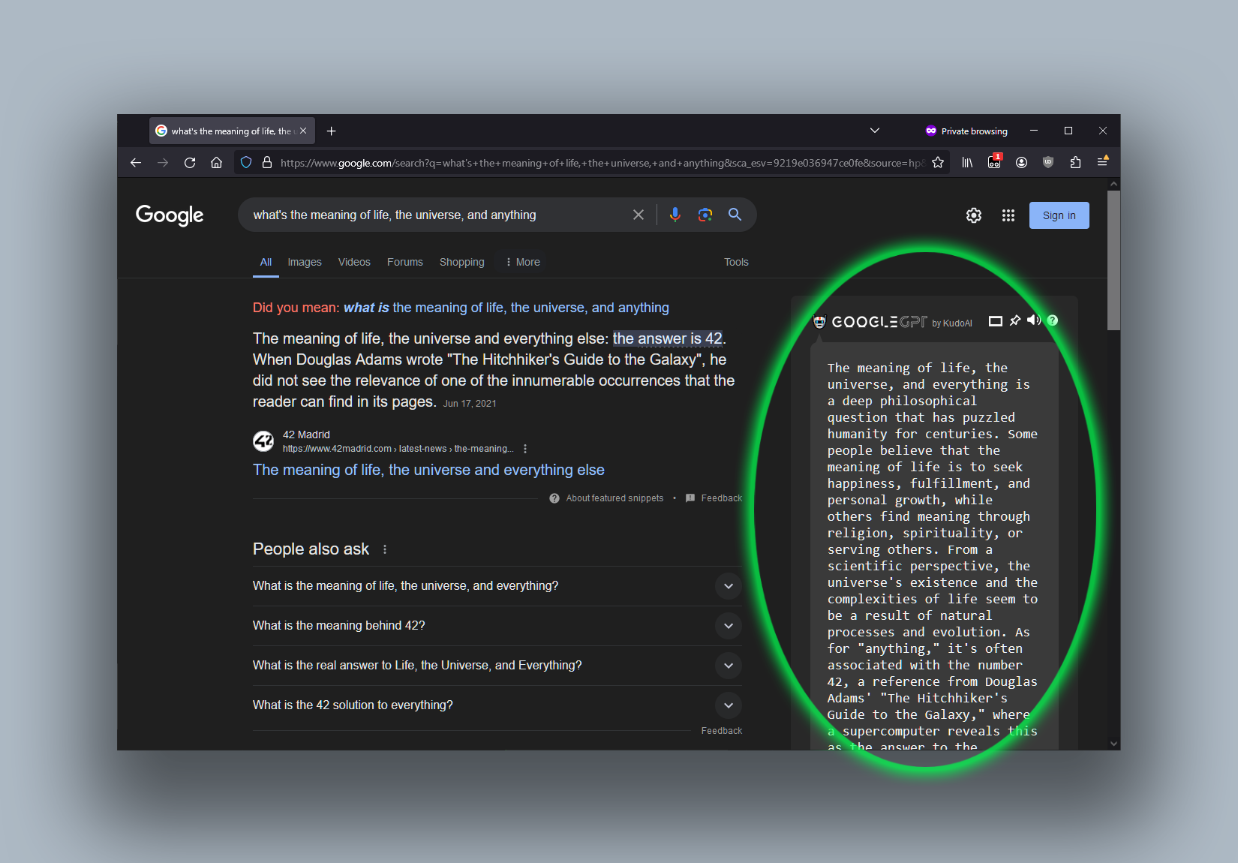This screenshot has width=1238, height=863.
Task: Open the search Tools options
Action: (x=736, y=262)
